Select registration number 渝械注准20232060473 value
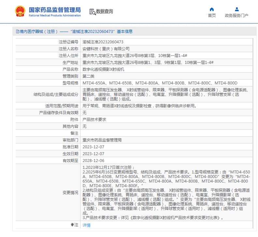This screenshot has height=237, width=258. (103, 42)
